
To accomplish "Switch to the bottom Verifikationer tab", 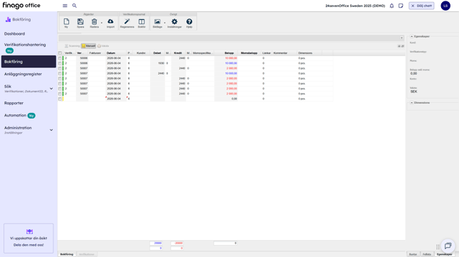I will pyautogui.click(x=86, y=254).
